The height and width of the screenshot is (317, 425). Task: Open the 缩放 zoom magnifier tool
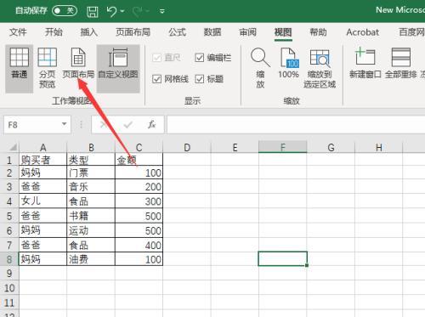[x=260, y=68]
